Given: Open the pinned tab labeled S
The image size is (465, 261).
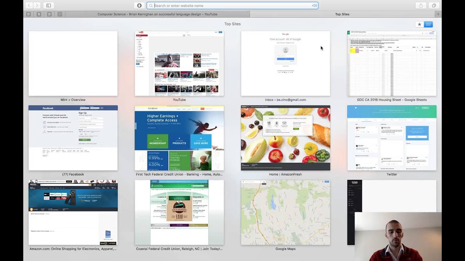Looking at the screenshot, I should (x=39, y=14).
